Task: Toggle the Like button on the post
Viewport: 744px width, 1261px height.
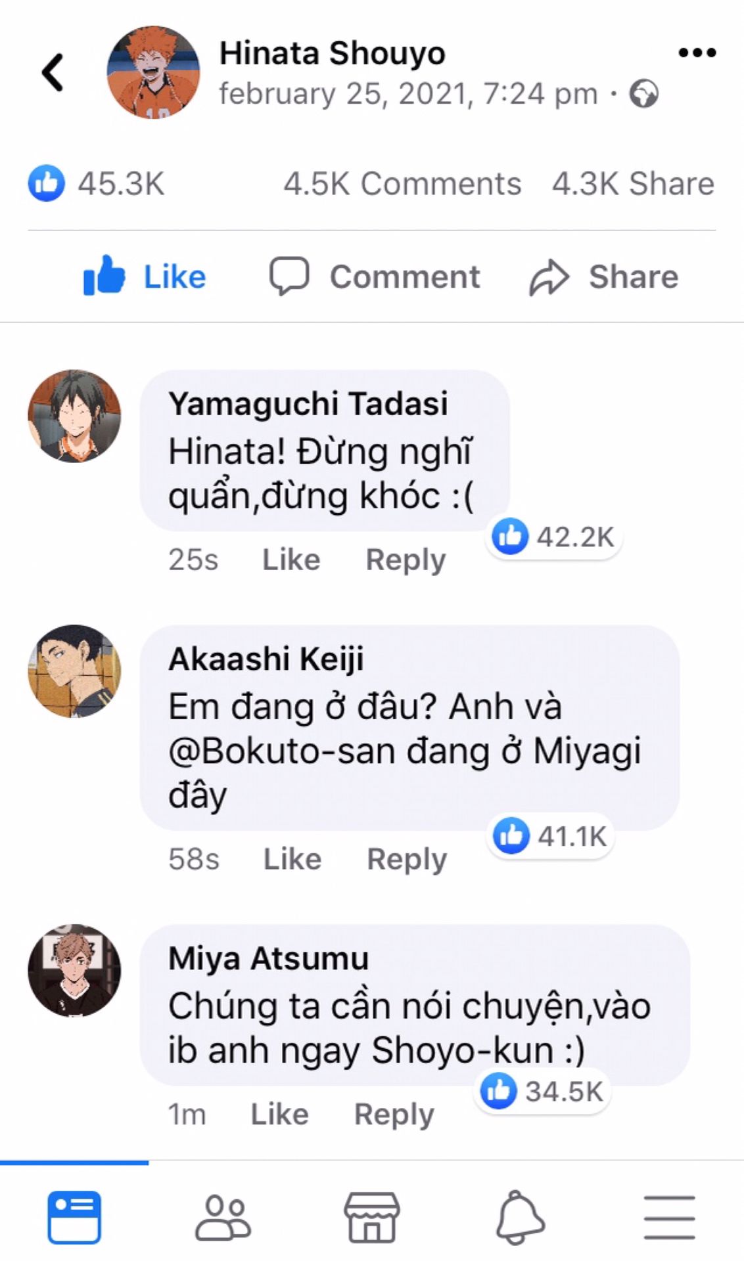Action: [x=145, y=277]
